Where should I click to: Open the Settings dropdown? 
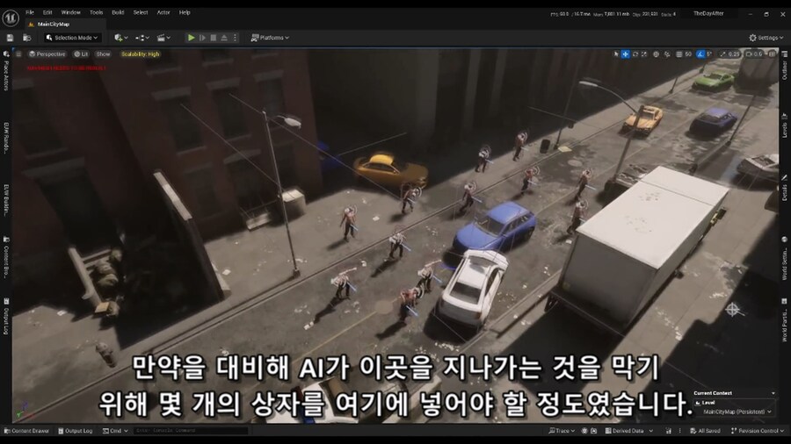766,38
